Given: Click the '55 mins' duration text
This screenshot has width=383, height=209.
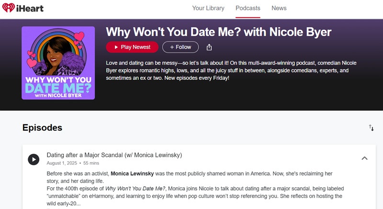Looking at the screenshot, I should 91,163.
